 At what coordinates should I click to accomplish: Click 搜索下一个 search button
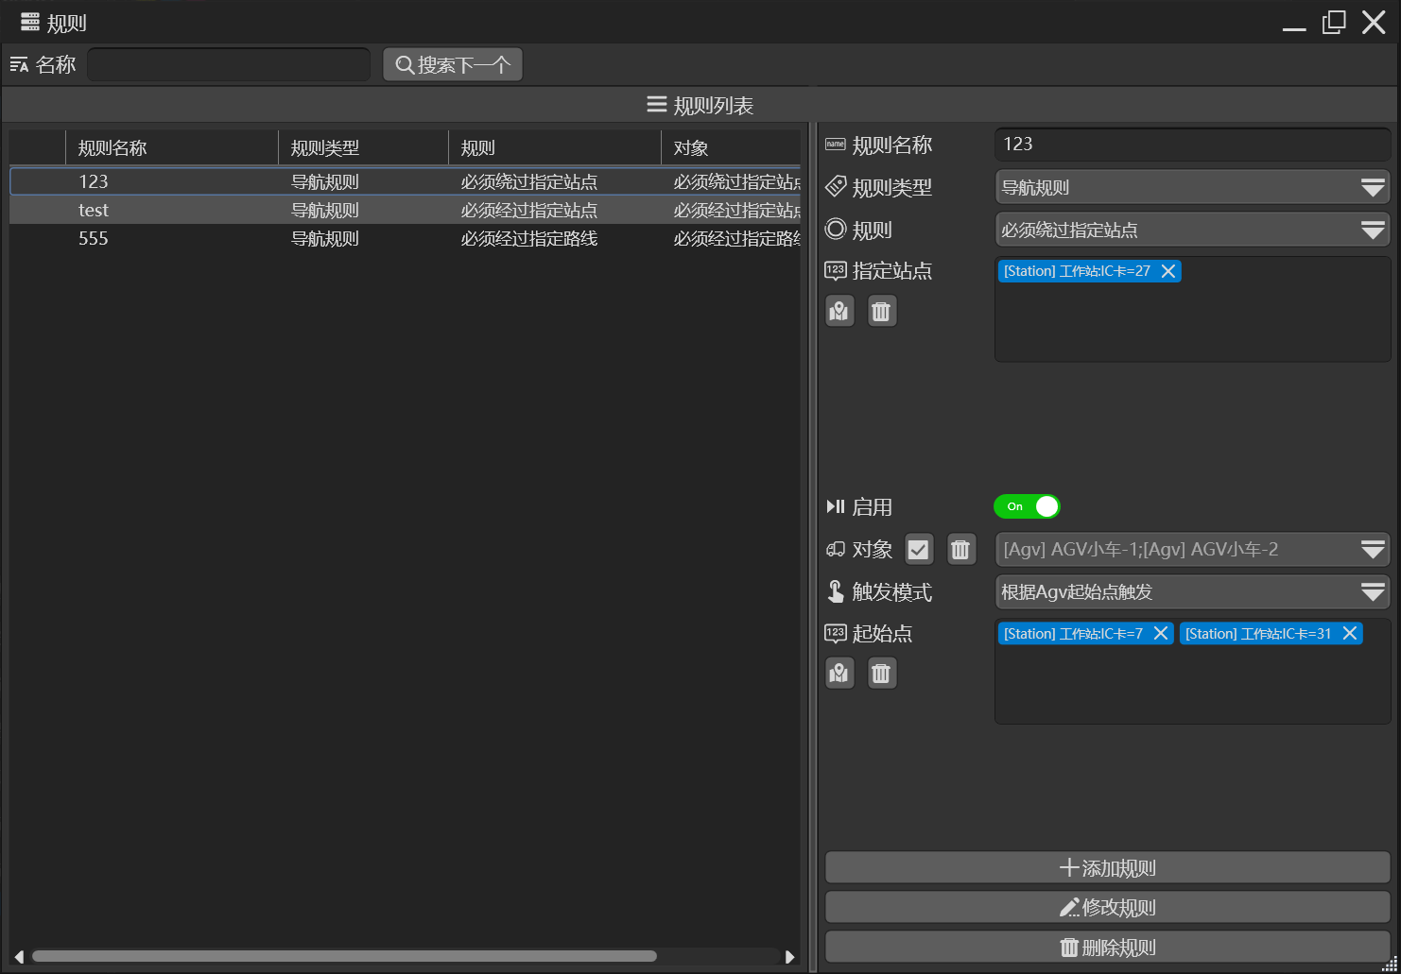click(453, 64)
